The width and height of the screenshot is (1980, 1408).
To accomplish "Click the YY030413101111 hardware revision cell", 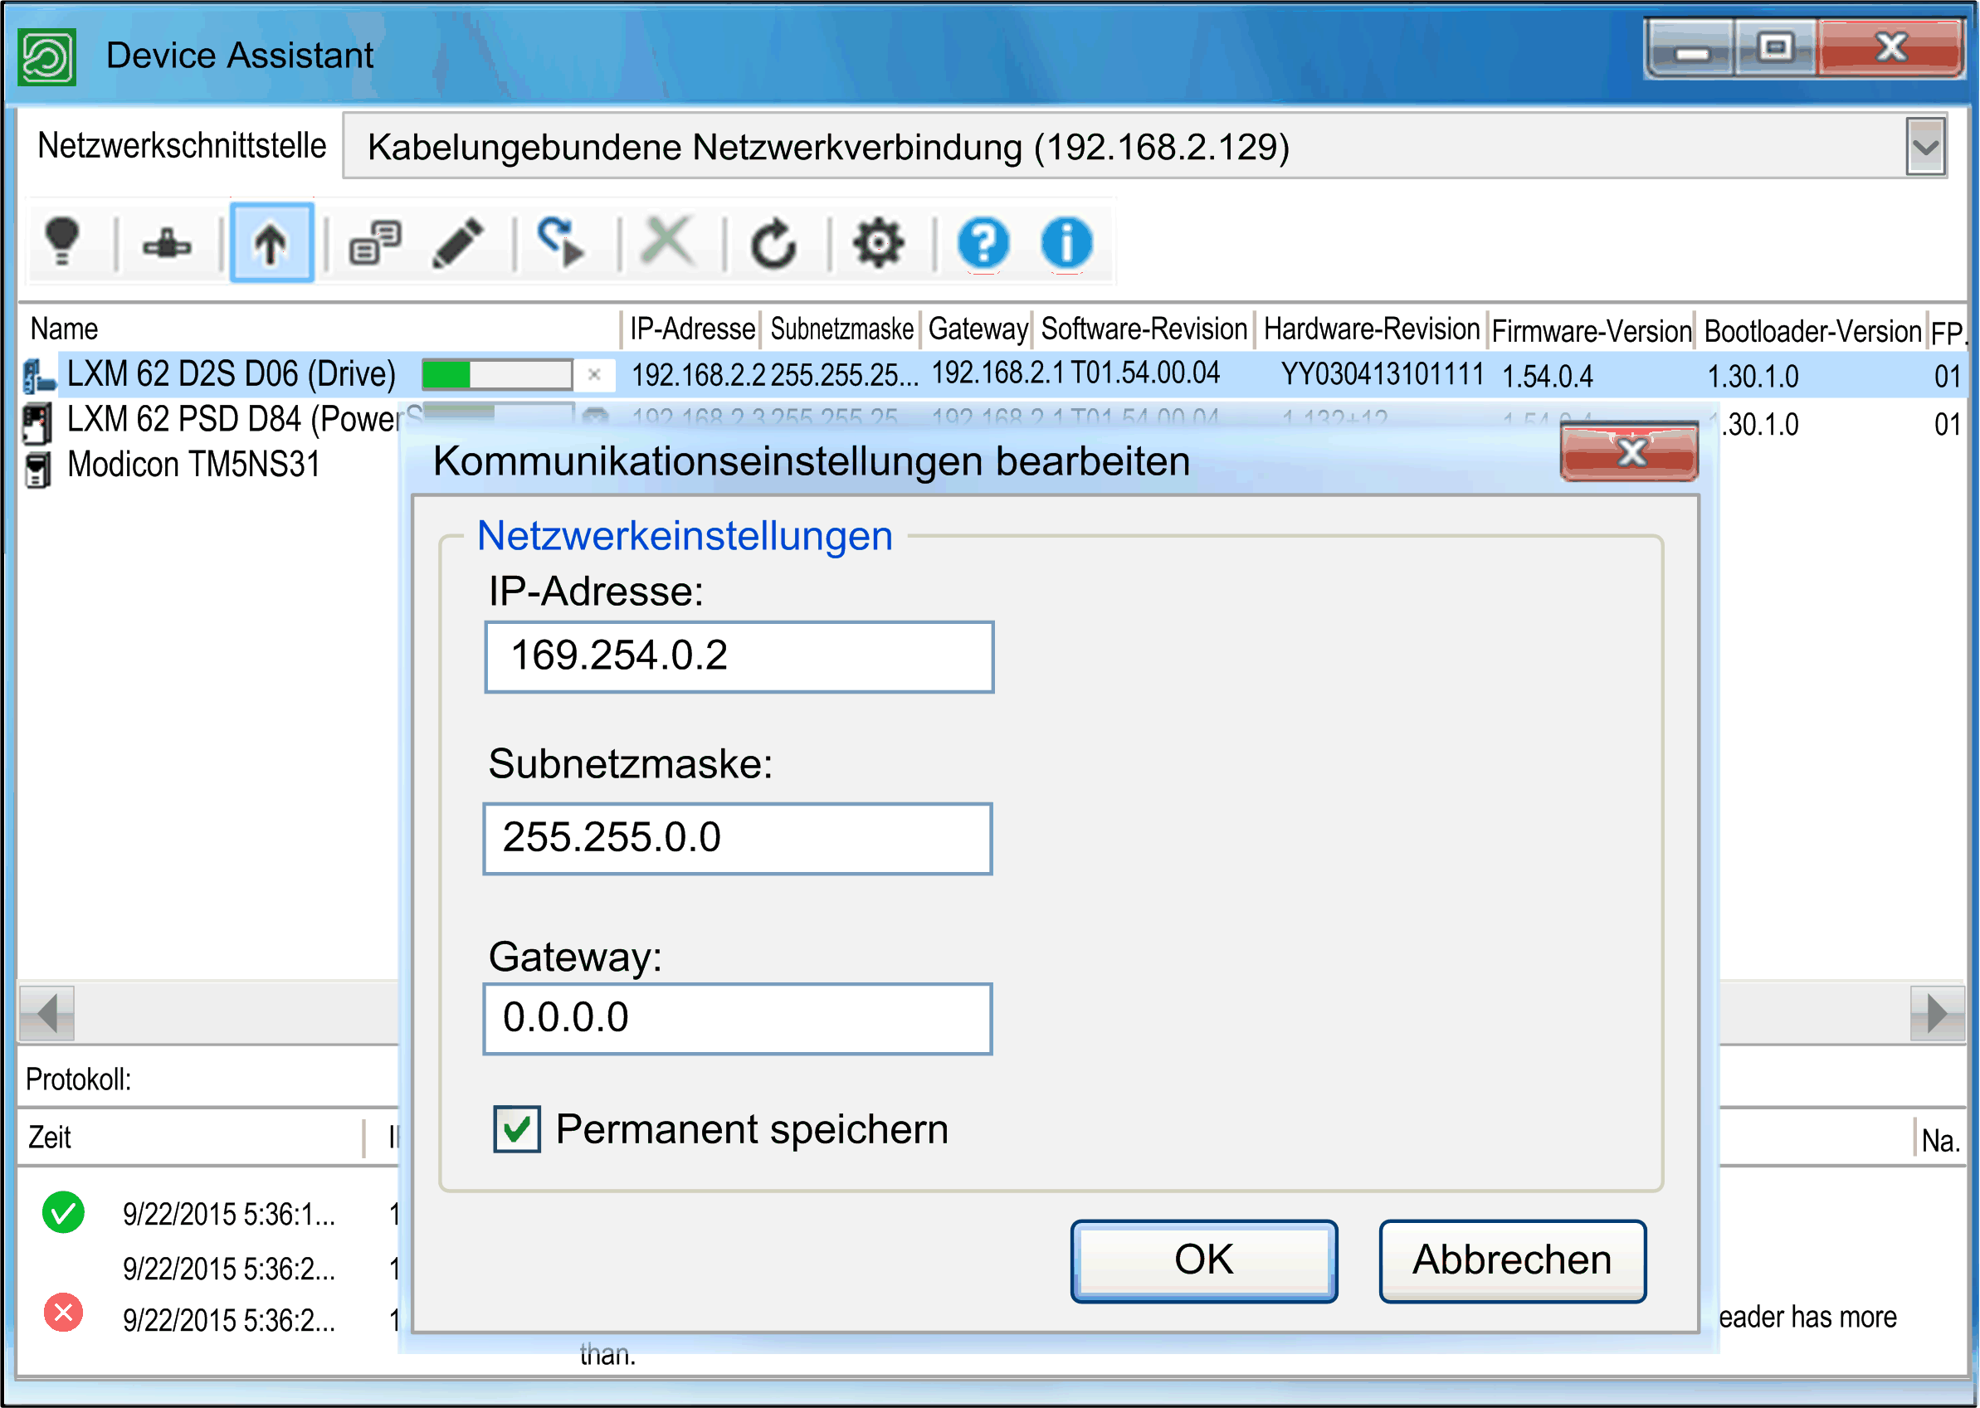I will tap(1383, 374).
